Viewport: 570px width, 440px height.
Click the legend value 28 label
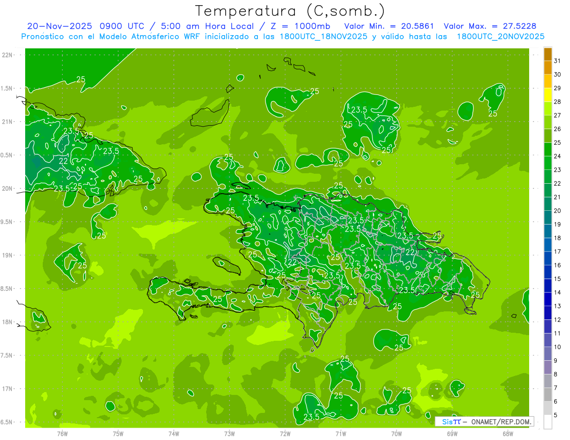tap(557, 102)
